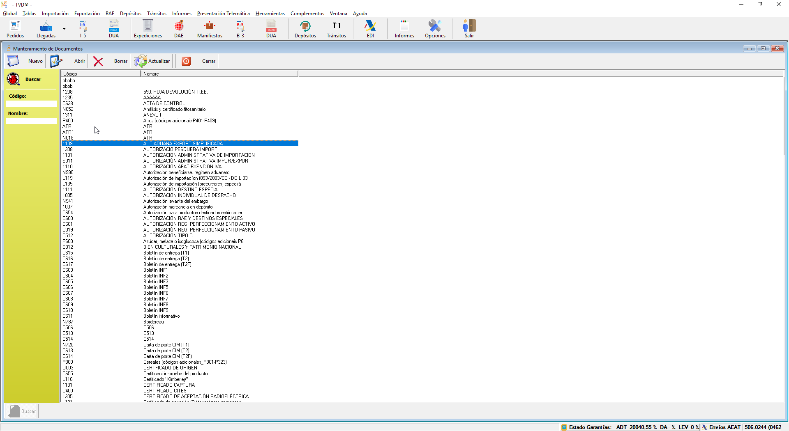Image resolution: width=789 pixels, height=431 pixels.
Task: Click the Nombre search input field
Action: coord(31,121)
